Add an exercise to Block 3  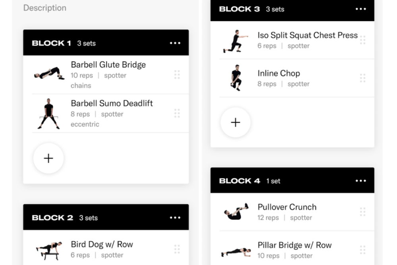click(235, 122)
